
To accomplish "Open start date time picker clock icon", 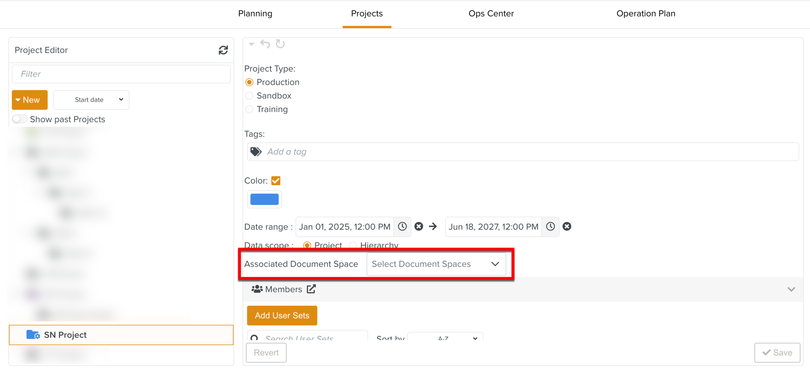I will (x=402, y=226).
